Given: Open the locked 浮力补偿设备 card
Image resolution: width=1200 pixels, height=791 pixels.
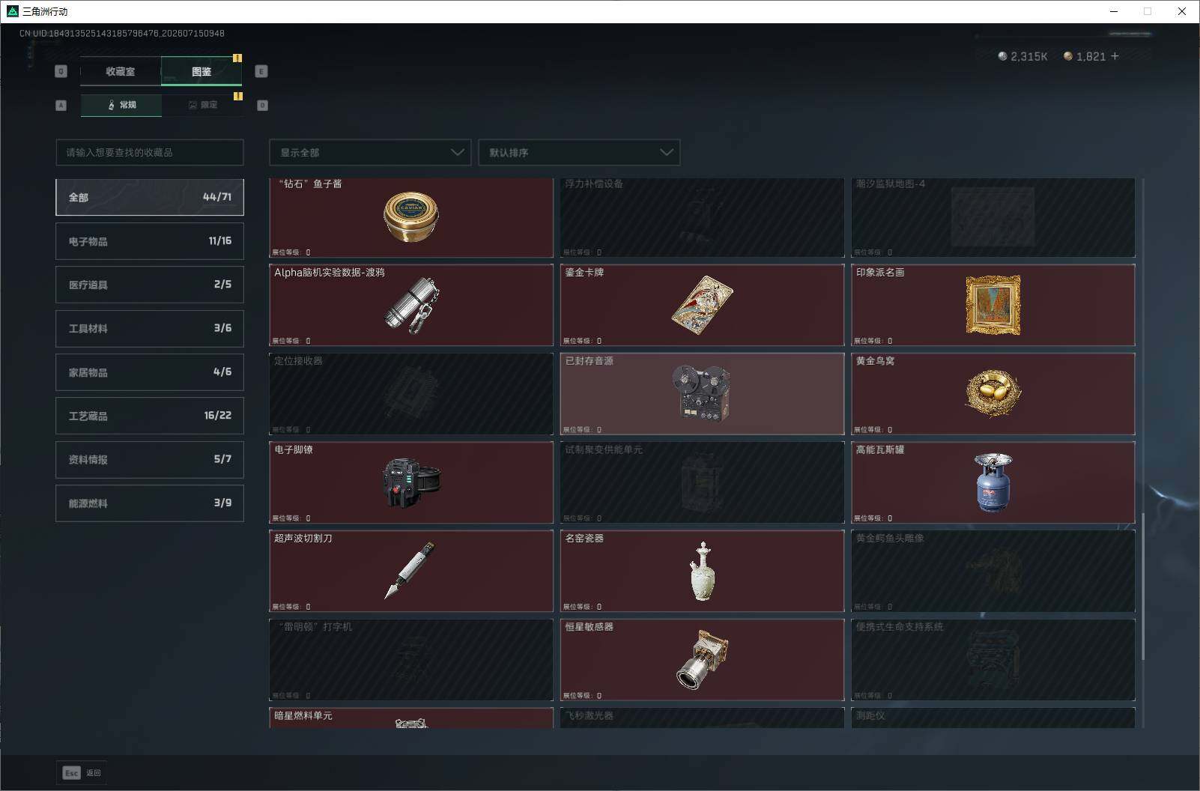Looking at the screenshot, I should (702, 217).
